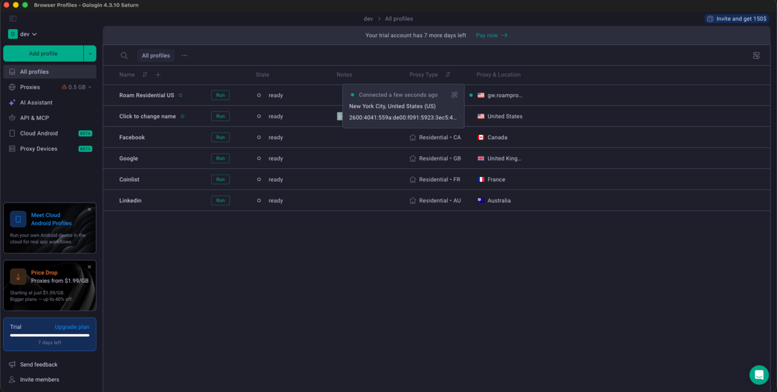The width and height of the screenshot is (777, 392).
Task: Close the Price Drop promo card
Action: click(89, 267)
